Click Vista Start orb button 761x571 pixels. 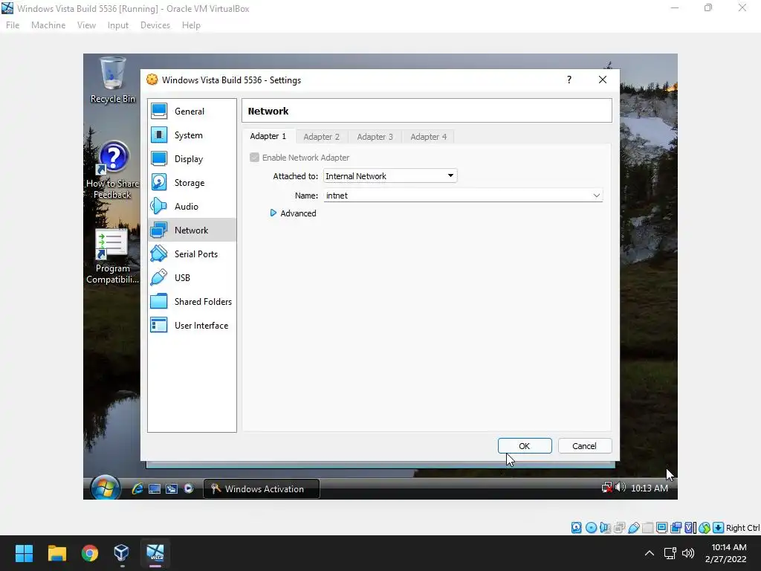coord(105,488)
